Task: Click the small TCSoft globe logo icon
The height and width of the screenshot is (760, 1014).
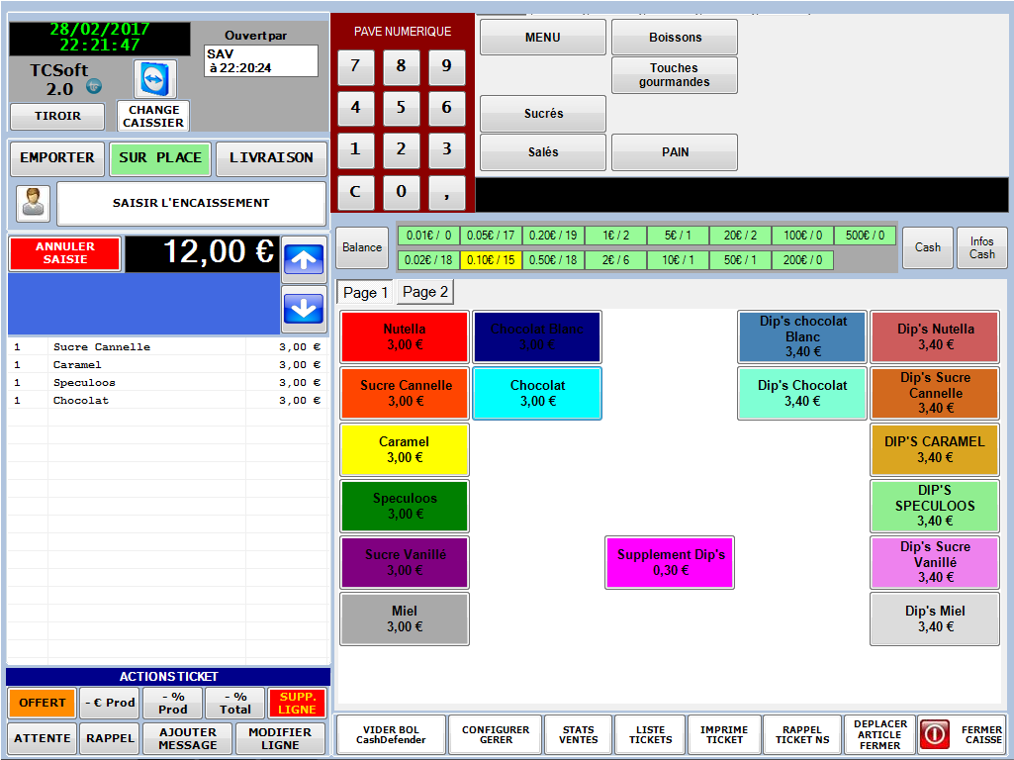Action: tap(94, 85)
